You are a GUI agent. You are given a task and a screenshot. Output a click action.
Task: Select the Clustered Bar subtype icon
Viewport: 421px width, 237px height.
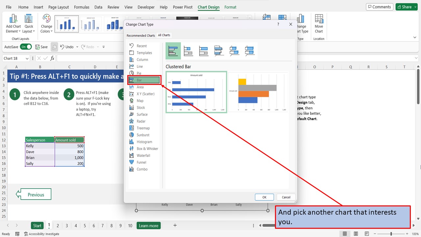pyautogui.click(x=173, y=51)
